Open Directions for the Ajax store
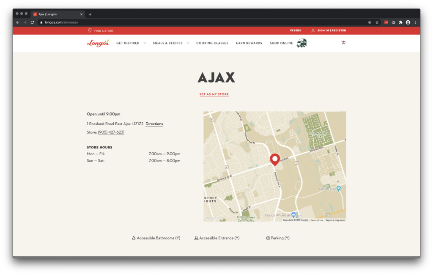The width and height of the screenshot is (433, 275). pos(154,124)
